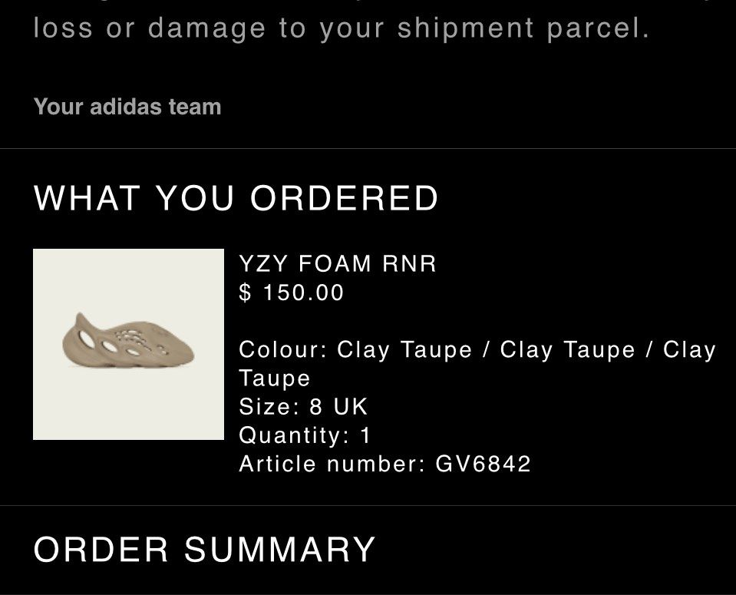Click the divider line above ORDER SUMMARY
This screenshot has width=736, height=595.
[368, 506]
